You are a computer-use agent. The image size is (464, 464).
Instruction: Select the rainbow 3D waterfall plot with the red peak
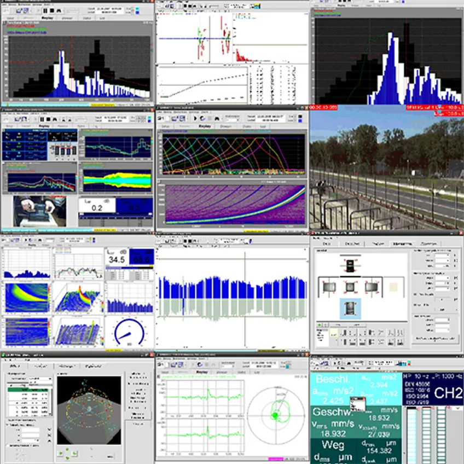point(77,298)
